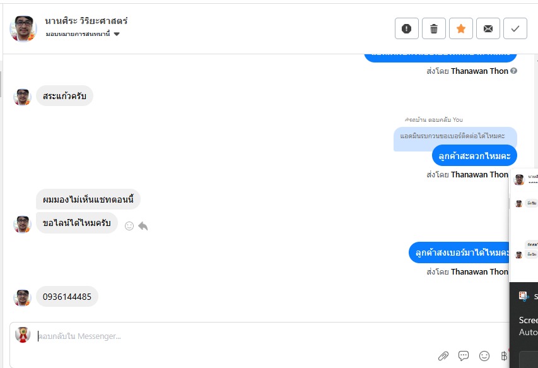Click the 'ลูกค้าสะดวกไหมคะ' sent message bubble
The height and width of the screenshot is (368, 538).
point(474,155)
